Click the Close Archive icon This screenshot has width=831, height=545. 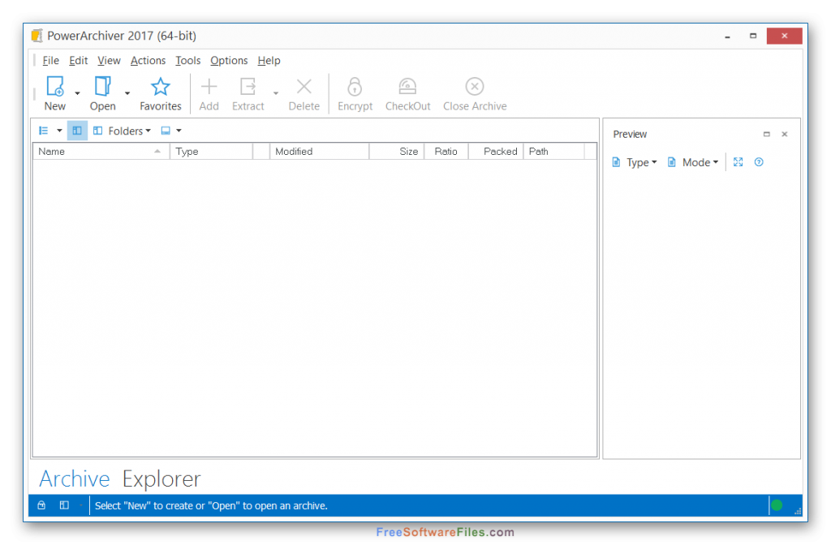[x=474, y=86]
